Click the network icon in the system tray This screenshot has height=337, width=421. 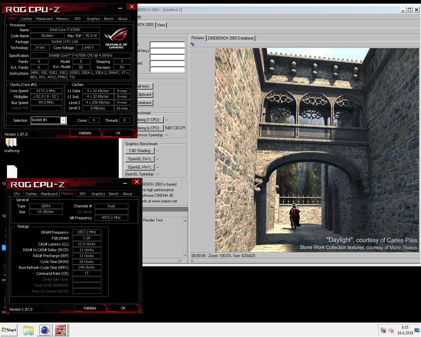(x=383, y=330)
